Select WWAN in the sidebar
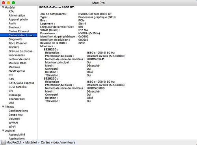 pos(13,123)
